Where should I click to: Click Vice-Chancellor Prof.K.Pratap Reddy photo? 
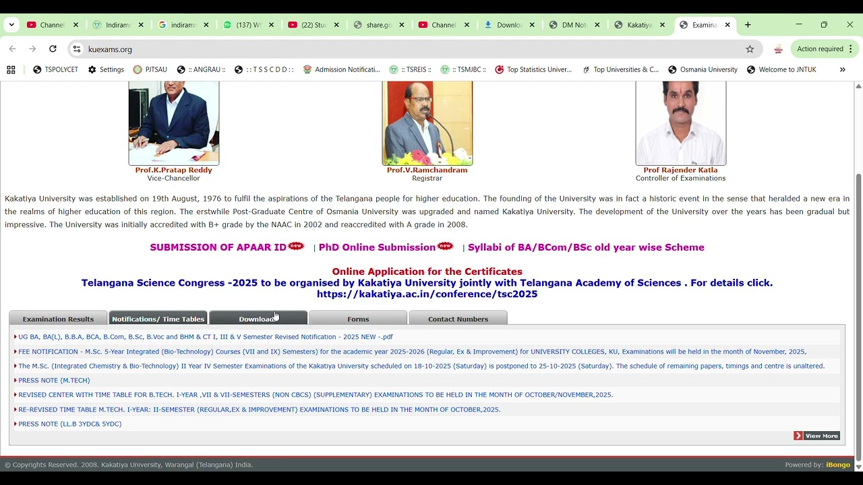174,123
